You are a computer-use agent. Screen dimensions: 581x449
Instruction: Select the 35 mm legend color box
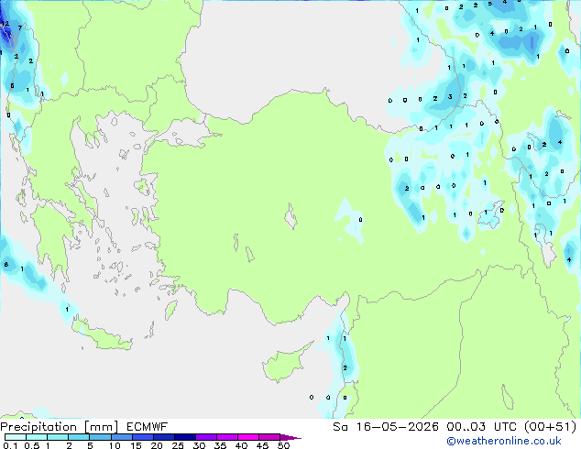pos(226,437)
